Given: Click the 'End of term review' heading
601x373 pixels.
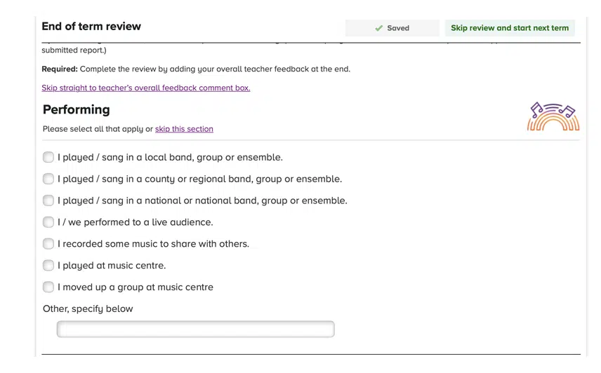Looking at the screenshot, I should point(91,27).
